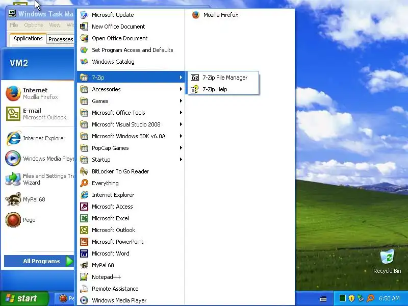The image size is (408, 306).
Task: Open pinned E-mail Microsoft Outlook icon
Action: (x=13, y=114)
